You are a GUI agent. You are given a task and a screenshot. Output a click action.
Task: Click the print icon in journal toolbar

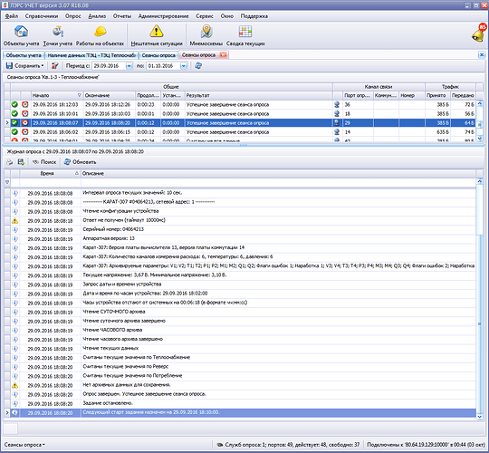tap(10, 162)
